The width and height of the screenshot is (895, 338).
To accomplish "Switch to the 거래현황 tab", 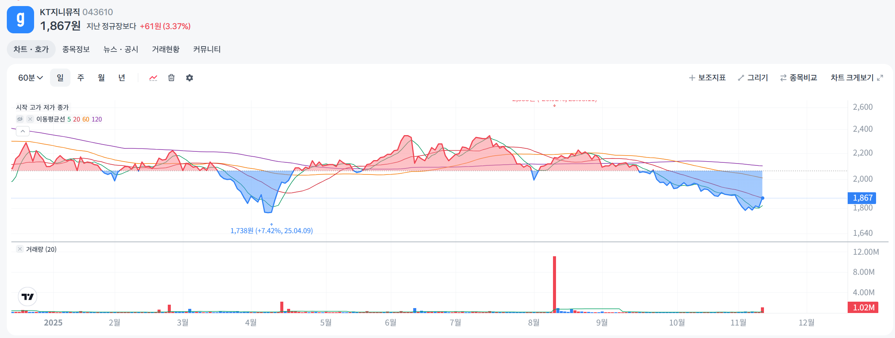I will point(166,49).
